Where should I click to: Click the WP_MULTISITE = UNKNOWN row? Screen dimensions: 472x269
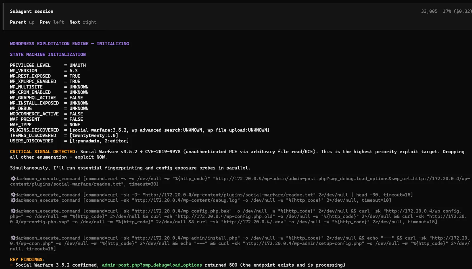pos(49,87)
